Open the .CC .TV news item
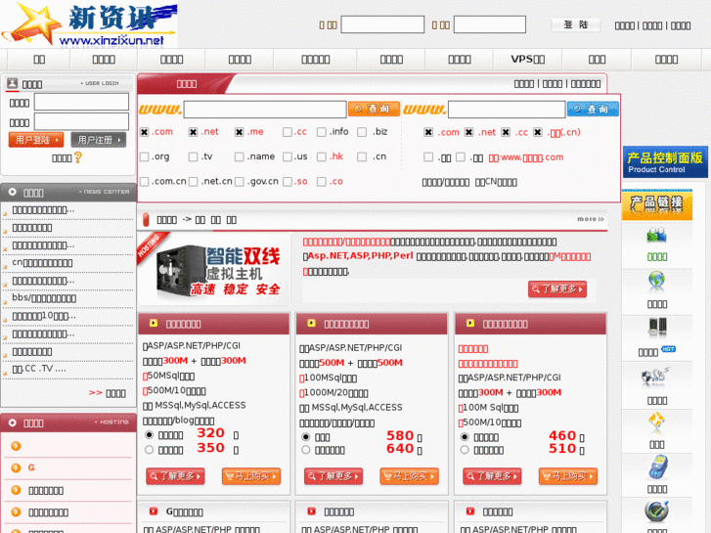This screenshot has width=711, height=533. 39,369
